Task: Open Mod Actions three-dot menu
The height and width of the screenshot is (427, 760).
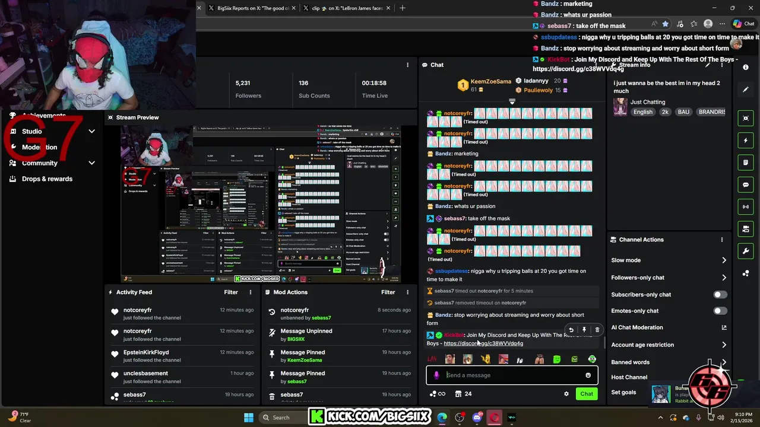Action: [x=407, y=292]
